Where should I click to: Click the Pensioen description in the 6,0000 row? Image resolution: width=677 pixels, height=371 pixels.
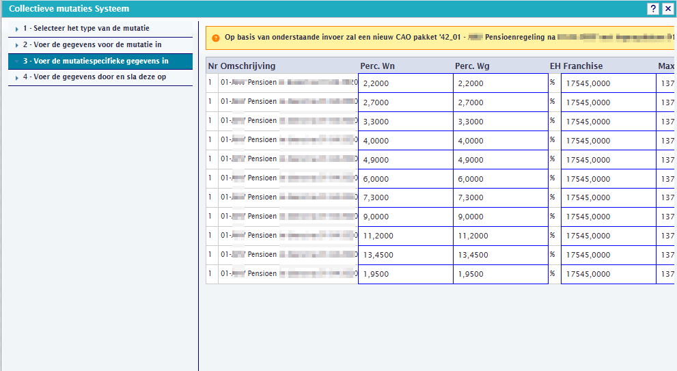coord(289,178)
